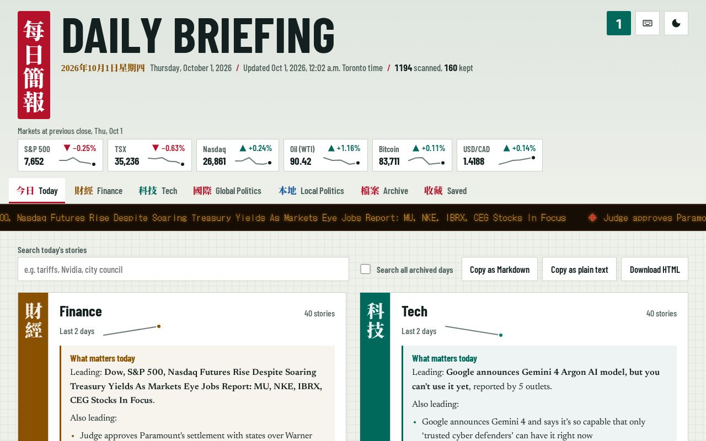
Task: Open Gemini 4 trusted cyber defenders story
Action: [533, 429]
